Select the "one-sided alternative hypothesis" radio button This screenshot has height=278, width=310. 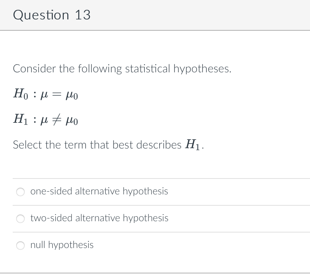click(20, 192)
